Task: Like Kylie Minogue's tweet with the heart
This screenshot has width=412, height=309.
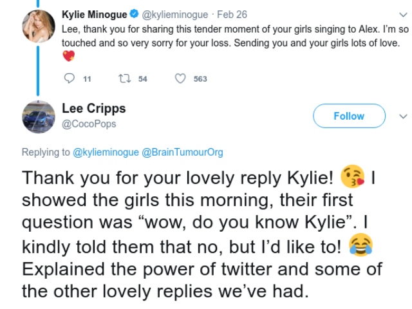Action: point(181,79)
